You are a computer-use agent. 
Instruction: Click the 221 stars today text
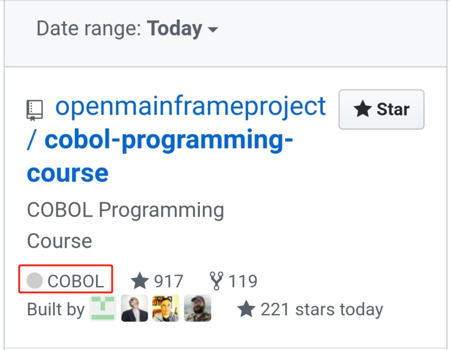(321, 309)
